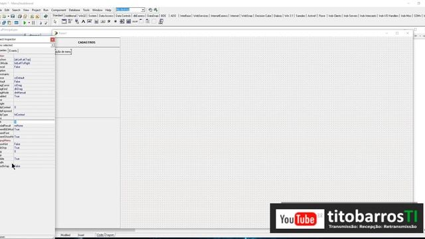Select the arrow pointer in component palette
The image size is (425, 239).
(x=55, y=22)
